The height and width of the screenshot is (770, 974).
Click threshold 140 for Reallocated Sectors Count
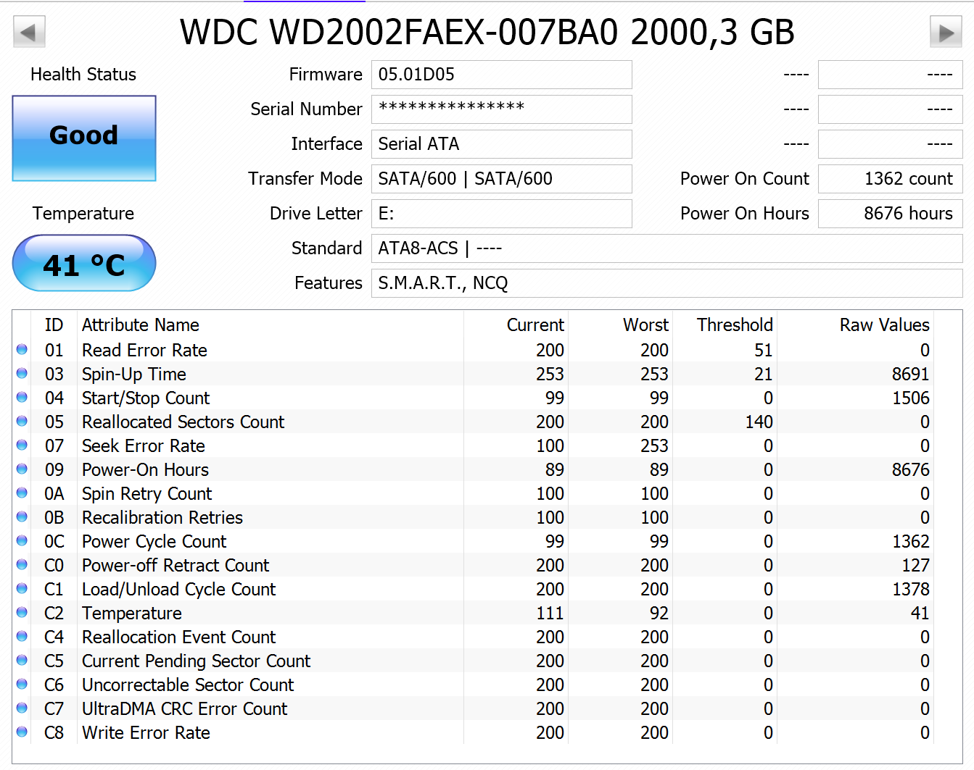coord(759,422)
